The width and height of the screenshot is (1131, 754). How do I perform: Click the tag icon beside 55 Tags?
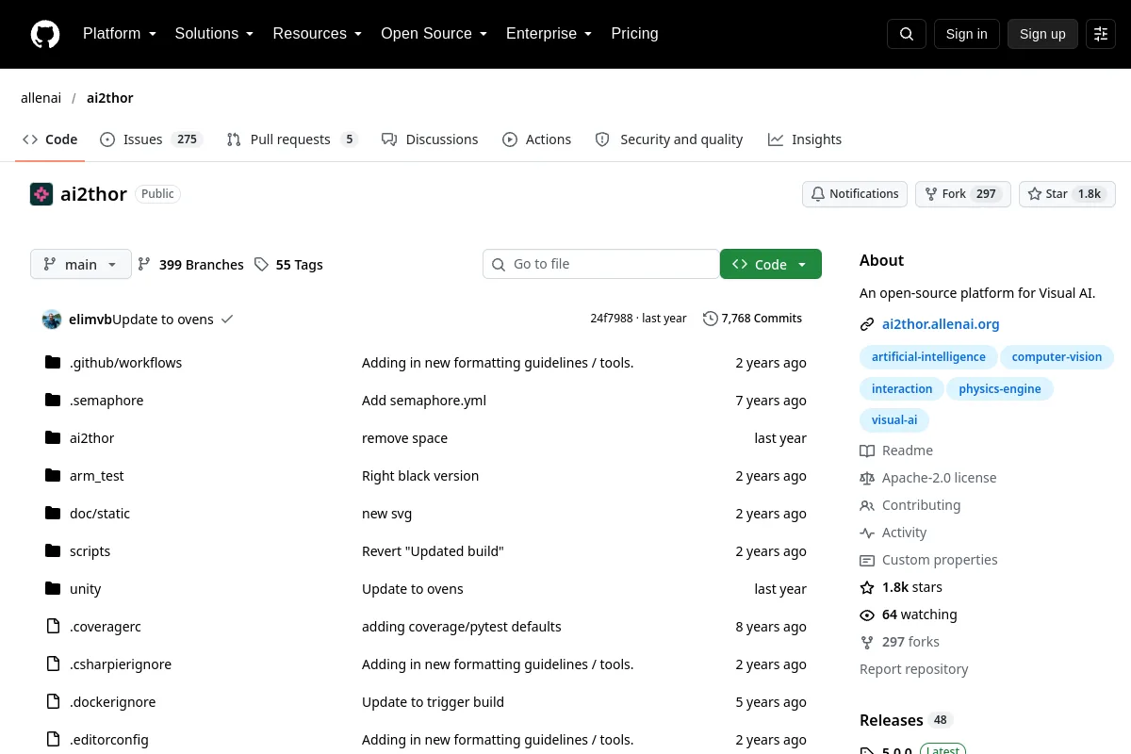[261, 265]
